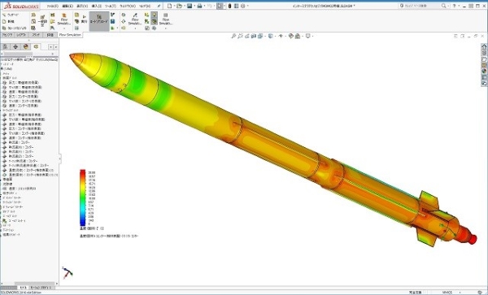Toggle the ロード/アンロード results button
488x295 pixels.
[99, 21]
